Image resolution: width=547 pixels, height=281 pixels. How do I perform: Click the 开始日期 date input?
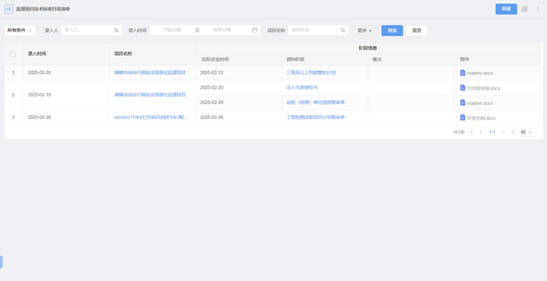(x=172, y=30)
